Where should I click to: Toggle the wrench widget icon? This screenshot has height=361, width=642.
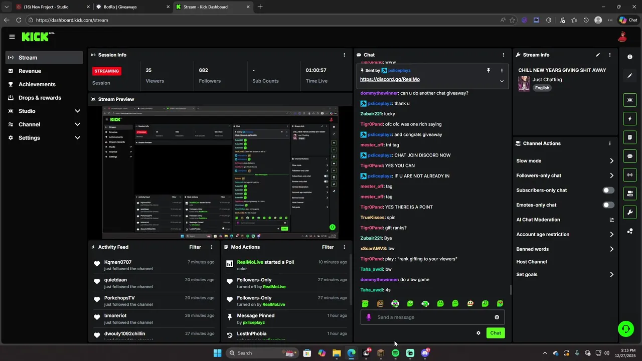tap(630, 212)
